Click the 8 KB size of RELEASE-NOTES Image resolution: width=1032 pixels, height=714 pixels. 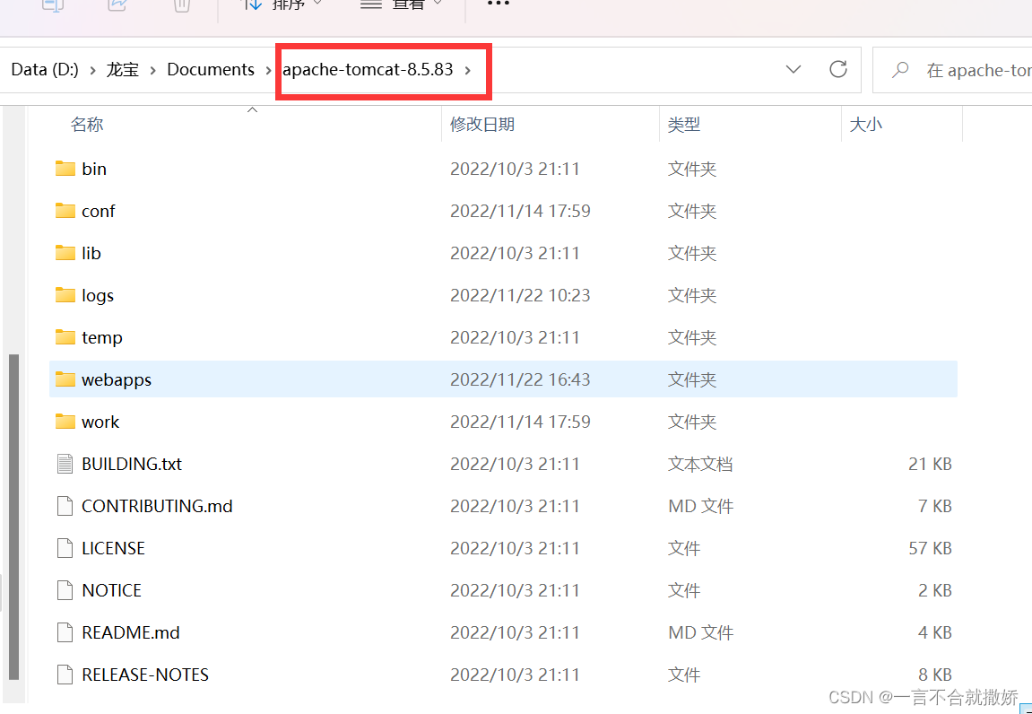[x=935, y=675]
